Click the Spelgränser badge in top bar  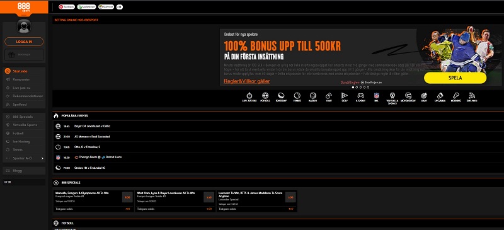click(x=86, y=7)
